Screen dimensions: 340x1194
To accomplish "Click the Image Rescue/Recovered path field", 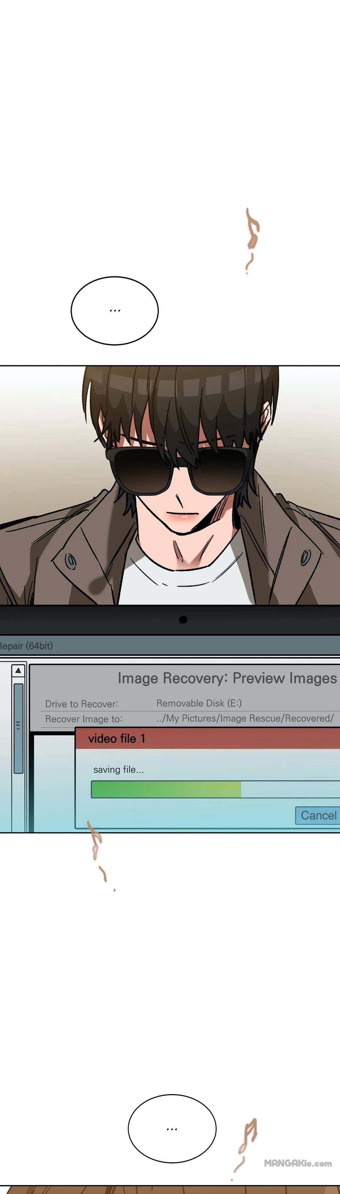I will [245, 719].
